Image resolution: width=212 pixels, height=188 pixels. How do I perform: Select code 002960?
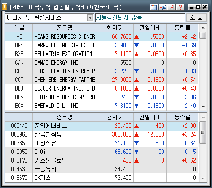click(x=19, y=134)
